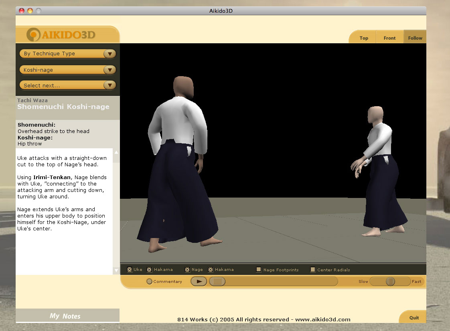Click the Irimi-Tenkan bold term
The width and height of the screenshot is (450, 331).
(x=52, y=177)
